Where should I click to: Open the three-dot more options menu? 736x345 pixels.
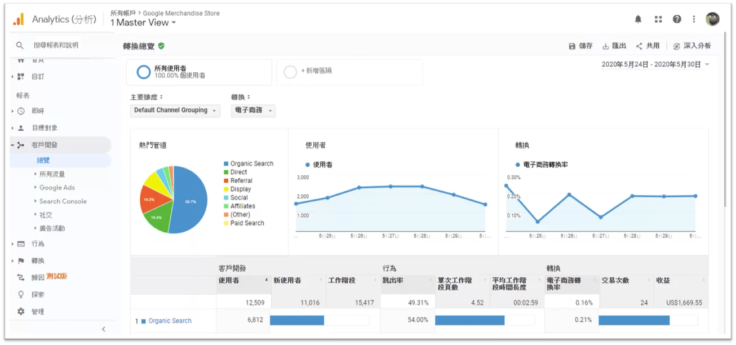click(x=694, y=19)
